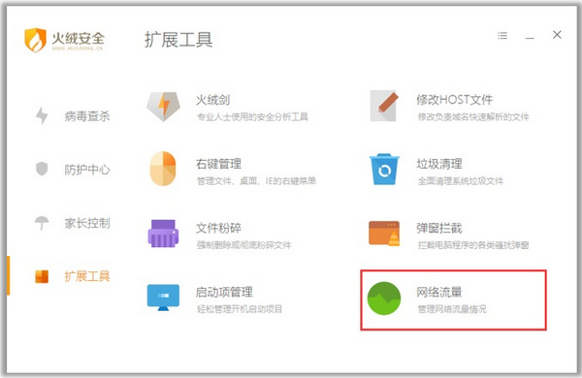Click the 右键管理 mouse icon
The height and width of the screenshot is (378, 582).
click(x=163, y=169)
